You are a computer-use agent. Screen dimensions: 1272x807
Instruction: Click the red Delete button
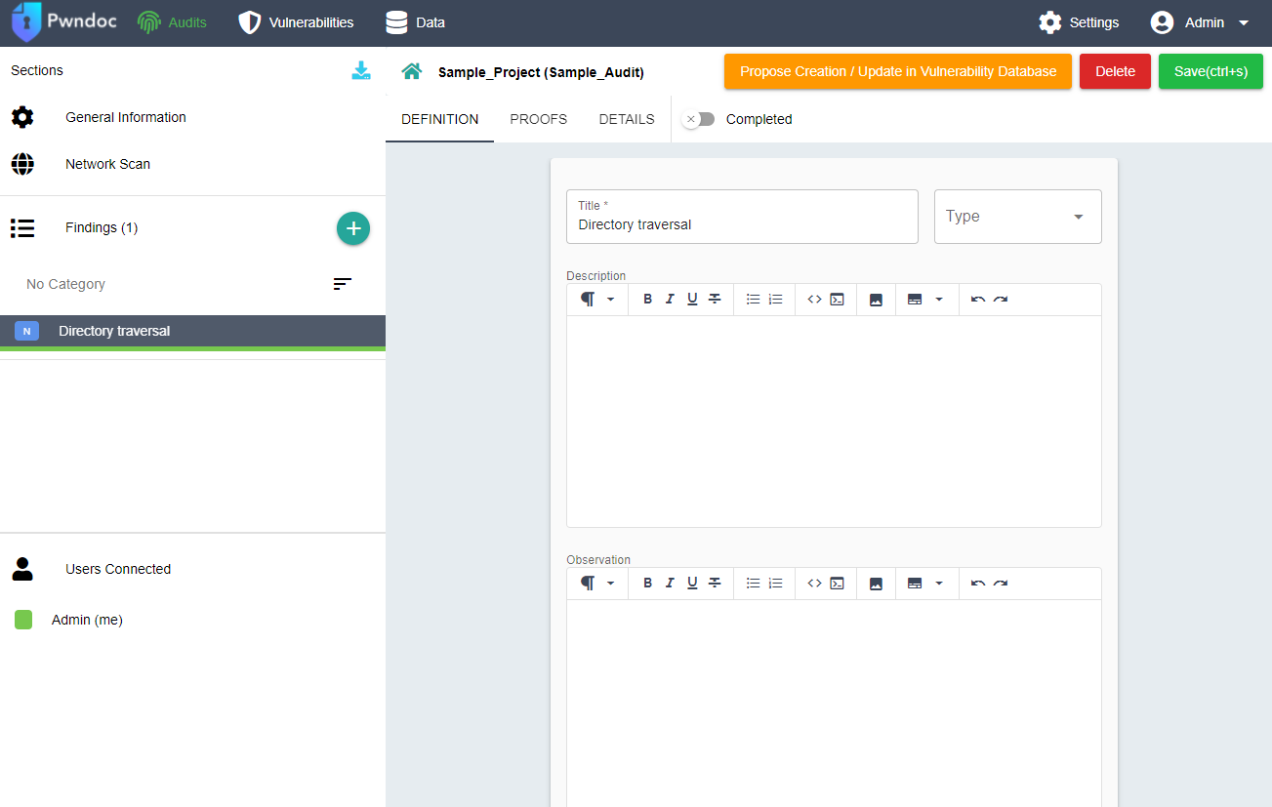[1115, 71]
